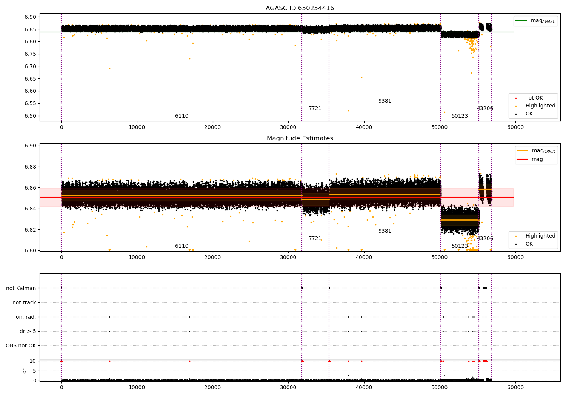
Task: Click the rotated 'dr' axis label
Action: tap(25, 371)
